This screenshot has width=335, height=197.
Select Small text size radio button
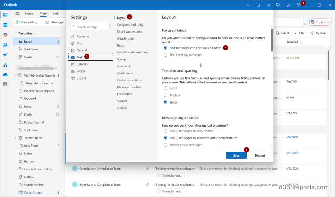tap(165, 88)
